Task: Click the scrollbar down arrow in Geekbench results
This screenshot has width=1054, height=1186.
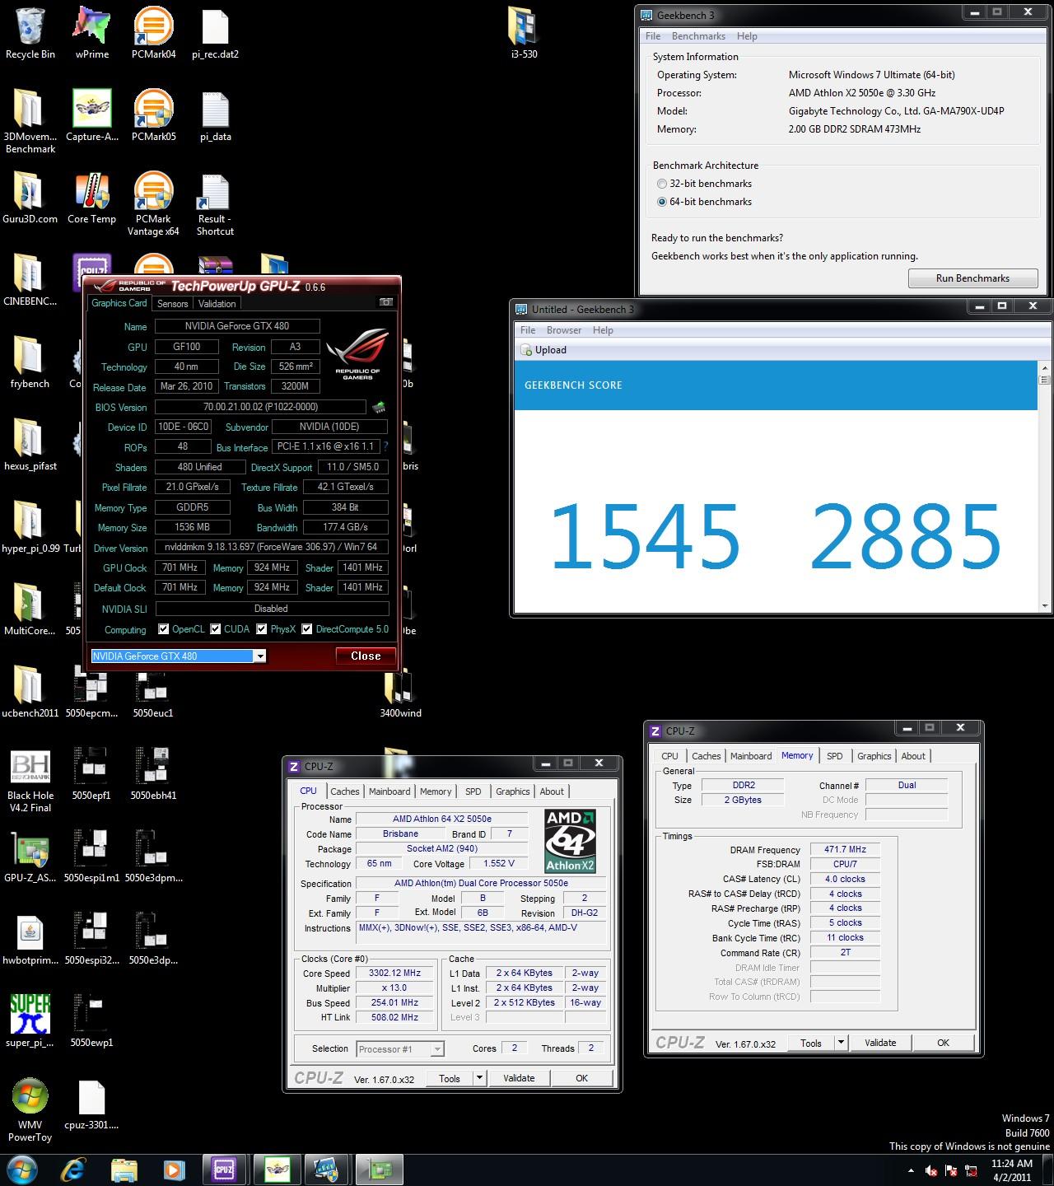Action: pos(1045,606)
